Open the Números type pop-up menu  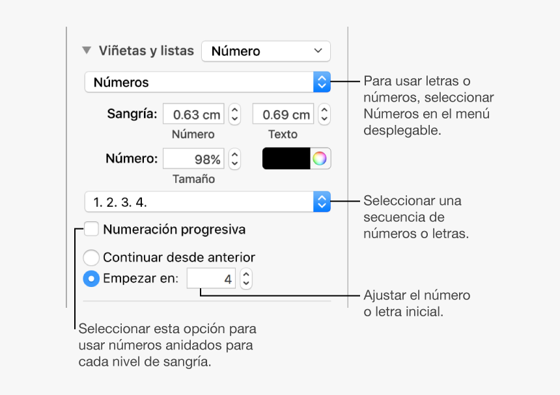pos(208,82)
